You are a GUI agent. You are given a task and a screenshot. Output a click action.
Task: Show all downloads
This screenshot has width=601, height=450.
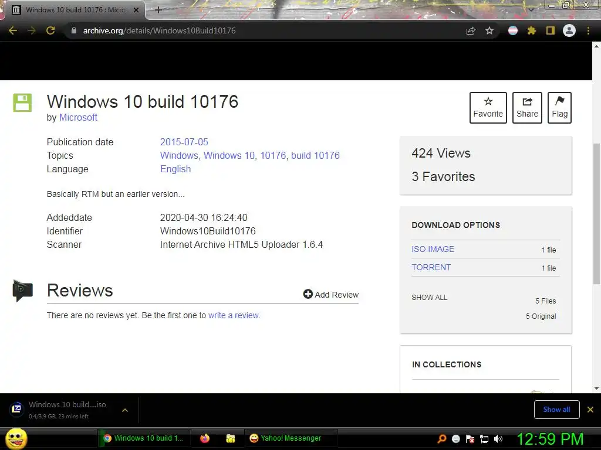click(x=556, y=410)
